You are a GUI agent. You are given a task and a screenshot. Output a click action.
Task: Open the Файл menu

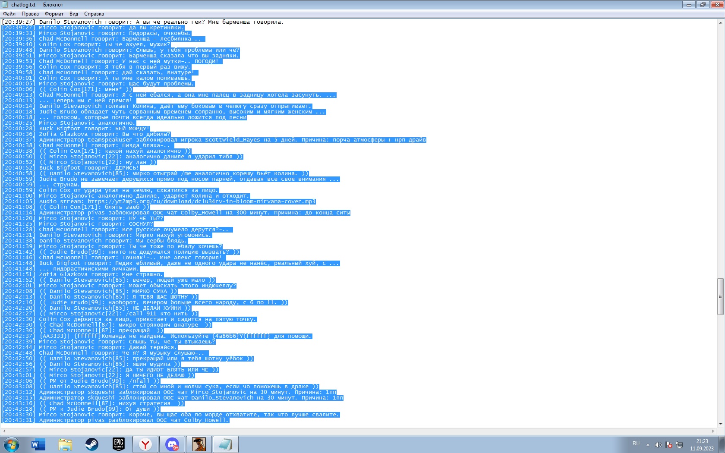(9, 14)
